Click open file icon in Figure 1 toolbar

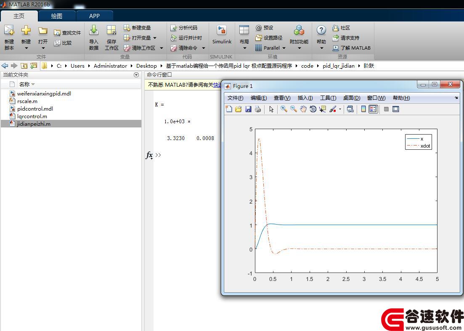click(x=238, y=109)
